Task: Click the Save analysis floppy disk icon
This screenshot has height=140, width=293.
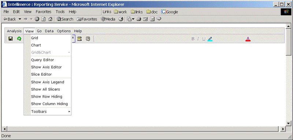Action: (11, 39)
